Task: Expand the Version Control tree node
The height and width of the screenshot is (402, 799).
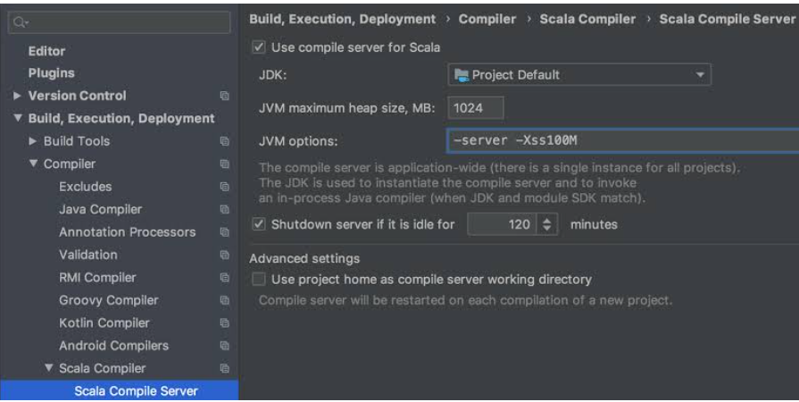Action: click(18, 96)
